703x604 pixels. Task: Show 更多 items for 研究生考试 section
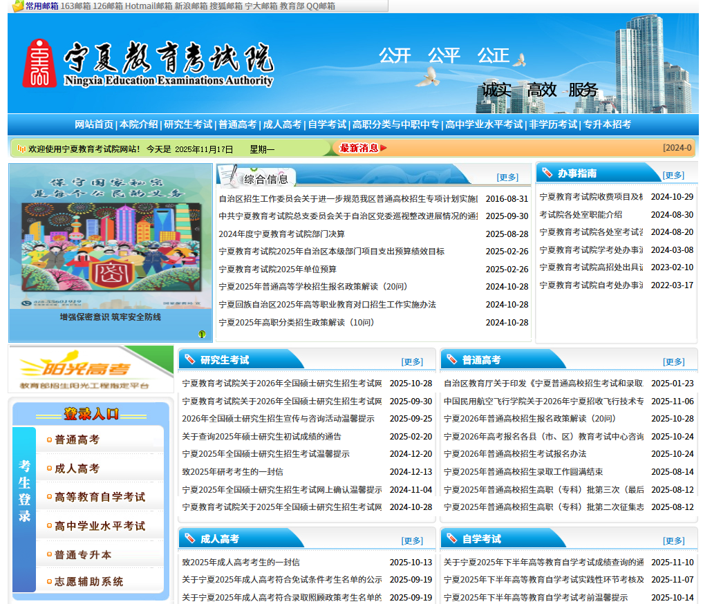412,361
